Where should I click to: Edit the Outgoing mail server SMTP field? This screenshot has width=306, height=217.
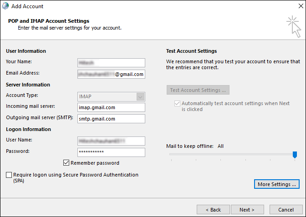pos(111,119)
